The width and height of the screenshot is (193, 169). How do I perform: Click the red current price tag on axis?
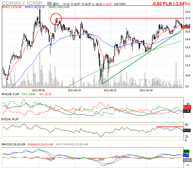click(186, 26)
